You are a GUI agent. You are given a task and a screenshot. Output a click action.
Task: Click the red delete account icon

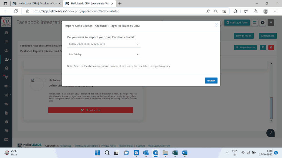click(x=271, y=48)
